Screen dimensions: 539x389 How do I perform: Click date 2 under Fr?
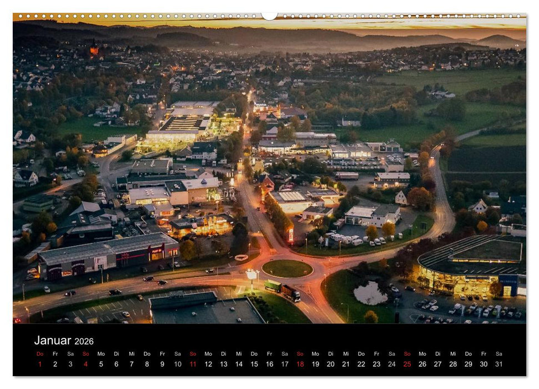tap(55, 364)
